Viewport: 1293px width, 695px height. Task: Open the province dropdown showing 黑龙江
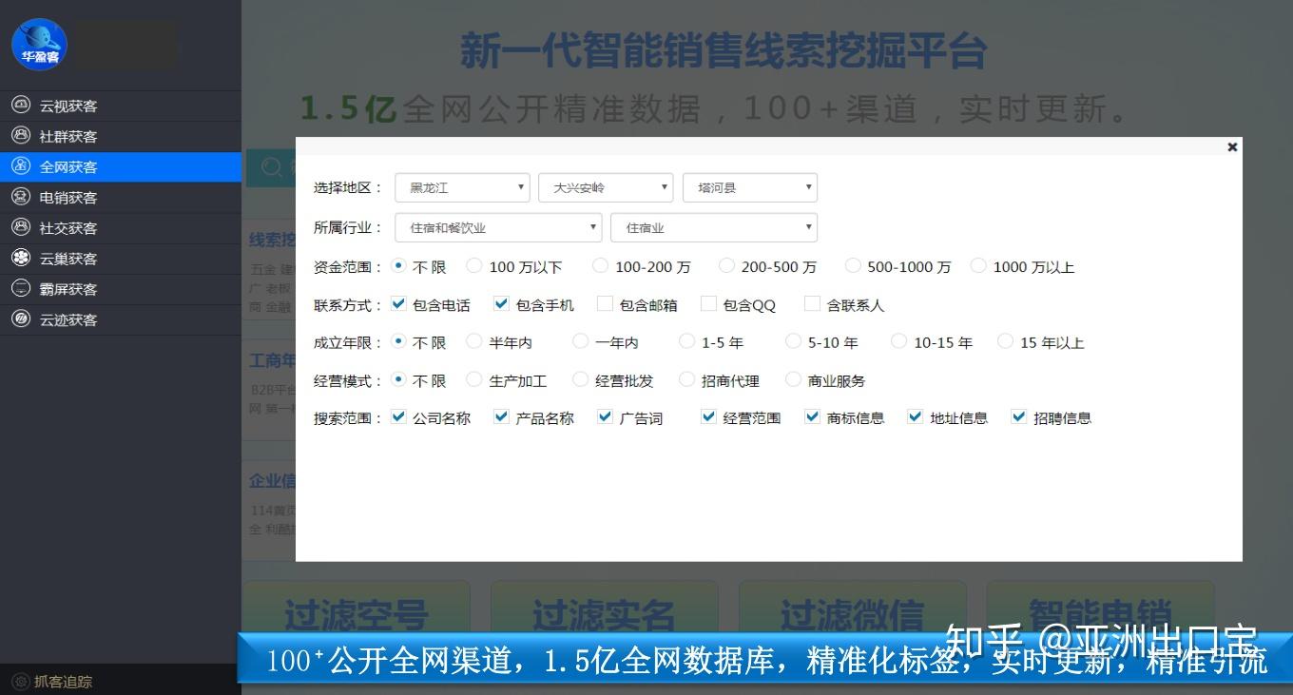coord(462,187)
